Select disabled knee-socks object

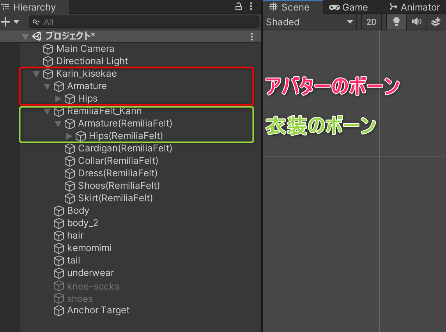93,286
